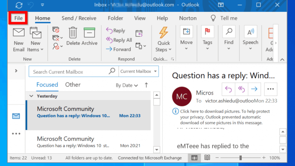Click the reading pane Forward icon
The width and height of the screenshot is (295, 166).
pyautogui.click(x=254, y=89)
